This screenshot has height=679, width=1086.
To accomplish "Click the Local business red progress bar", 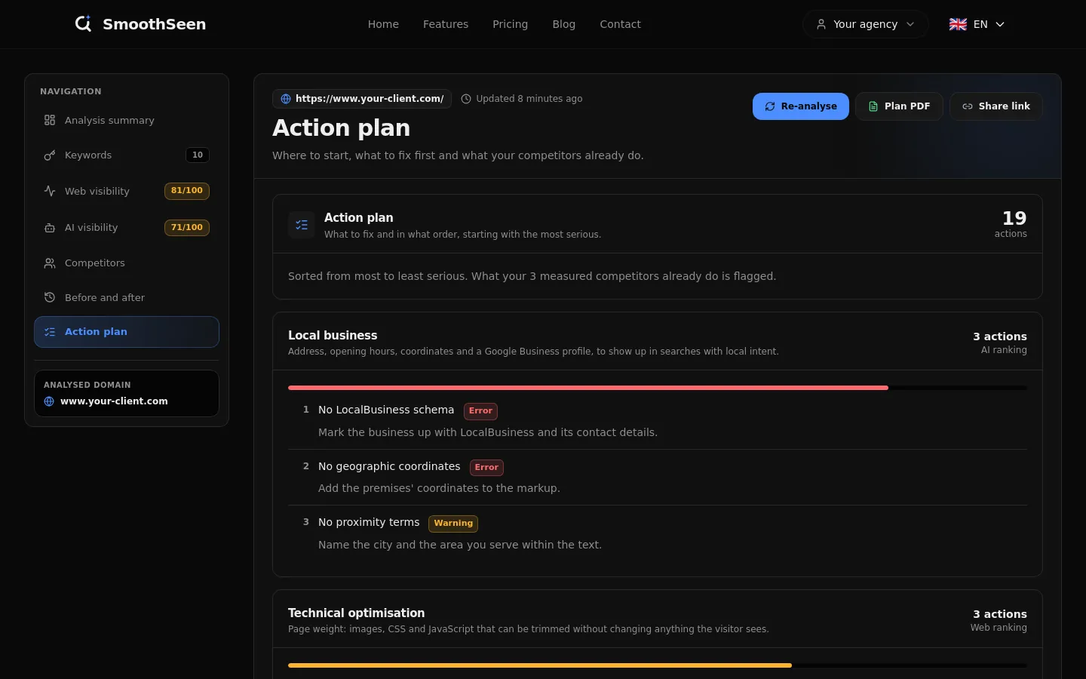I will coord(588,388).
